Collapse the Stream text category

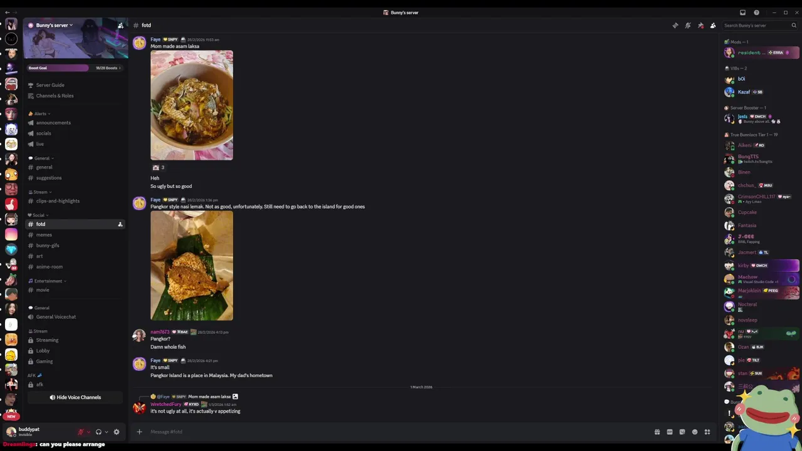click(40, 192)
